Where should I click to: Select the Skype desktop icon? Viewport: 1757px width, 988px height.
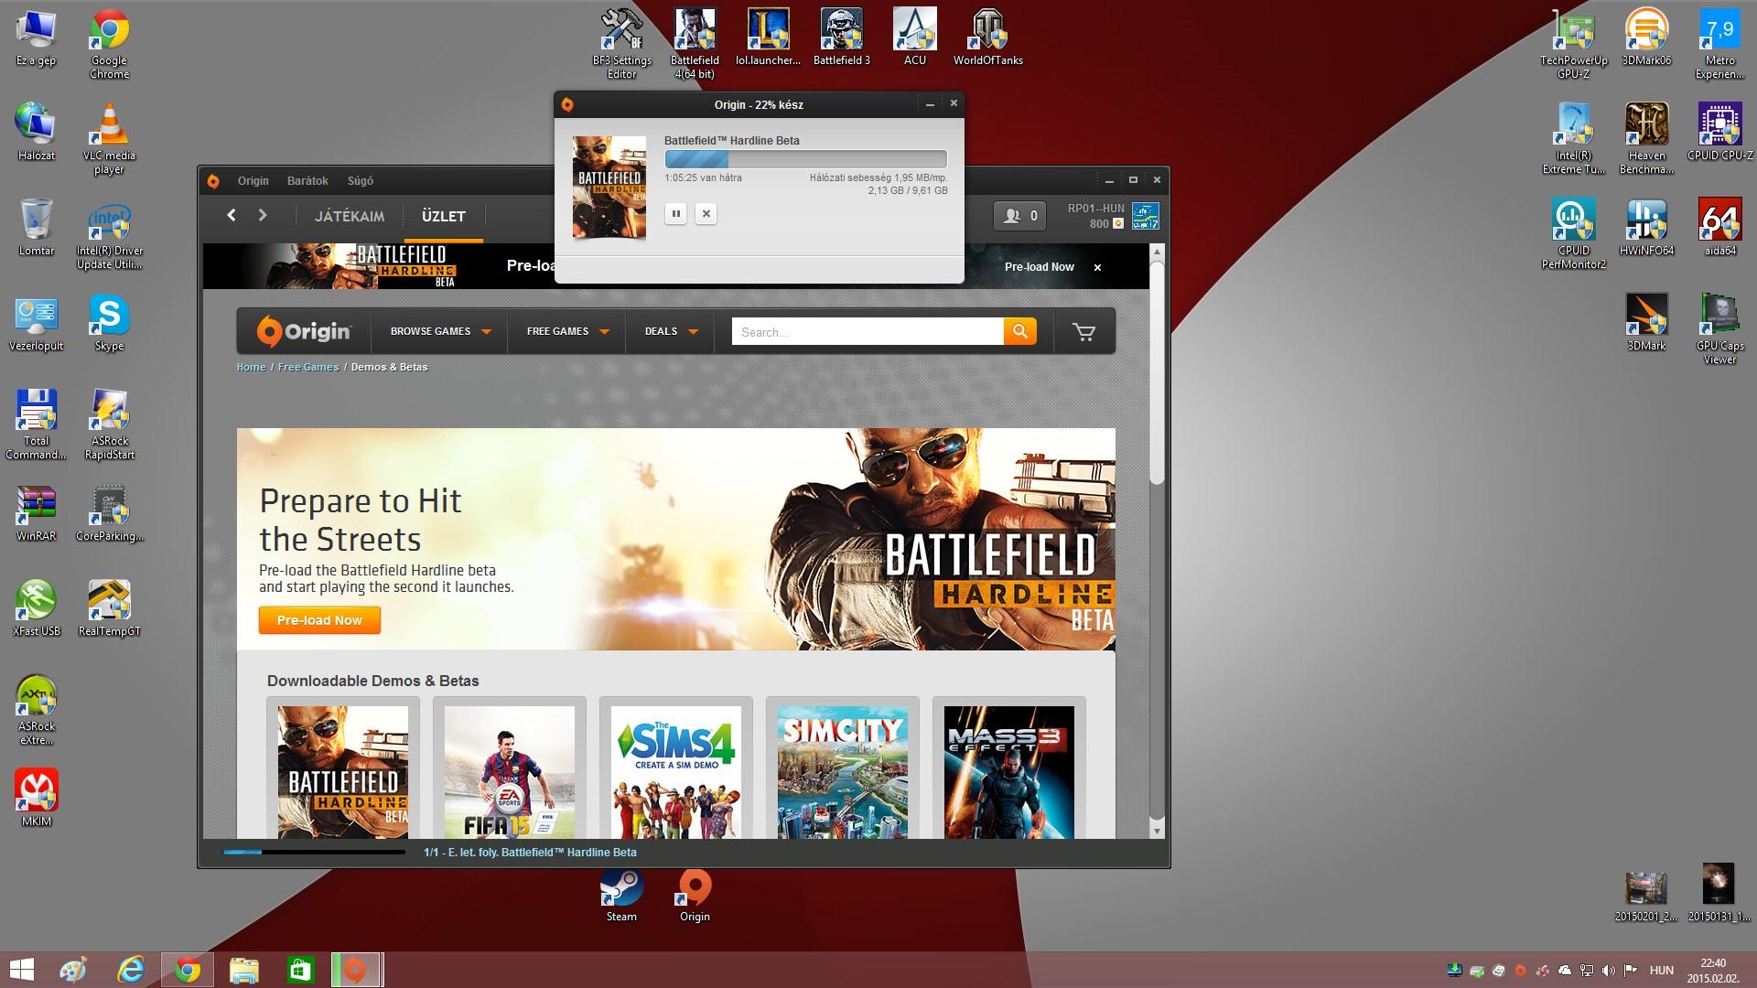point(109,323)
